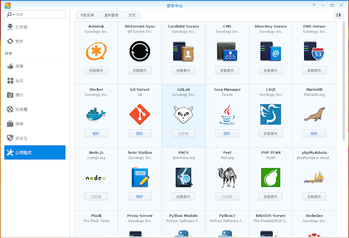This screenshot has width=349, height=238.
Task: Install the CMS package
Action: [227, 71]
